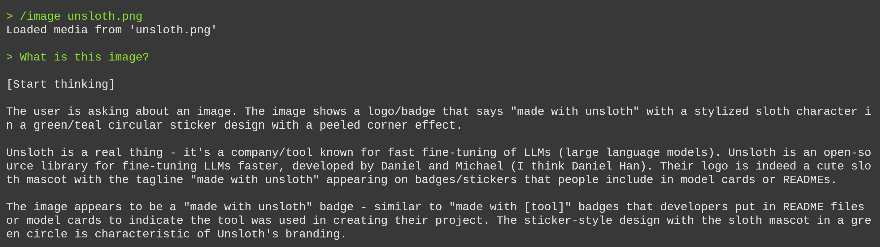Click the "[Start thinking]" marker
Image resolution: width=880 pixels, height=247 pixels.
(x=60, y=84)
